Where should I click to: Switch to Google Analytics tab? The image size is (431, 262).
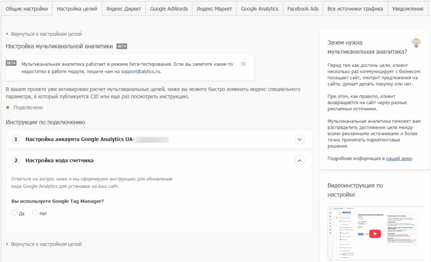pyautogui.click(x=259, y=8)
